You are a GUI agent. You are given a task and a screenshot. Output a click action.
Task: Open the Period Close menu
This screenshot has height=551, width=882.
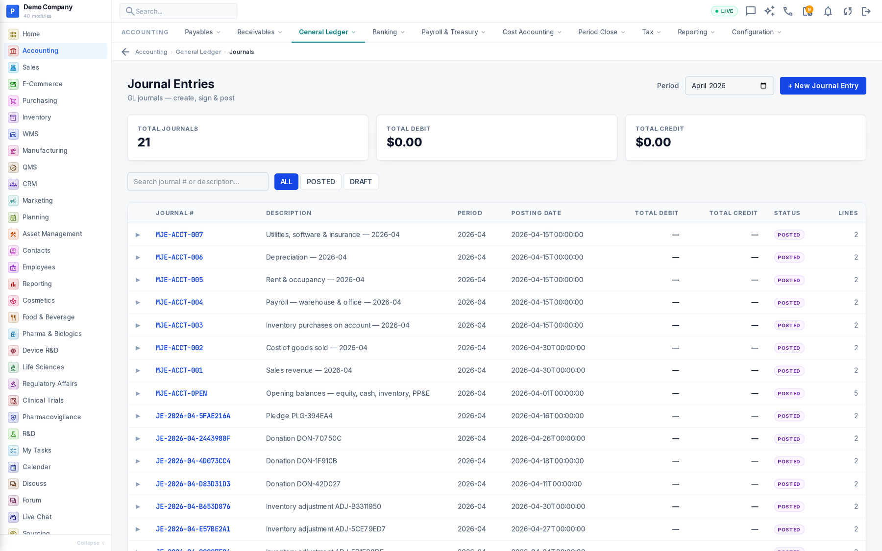point(601,32)
